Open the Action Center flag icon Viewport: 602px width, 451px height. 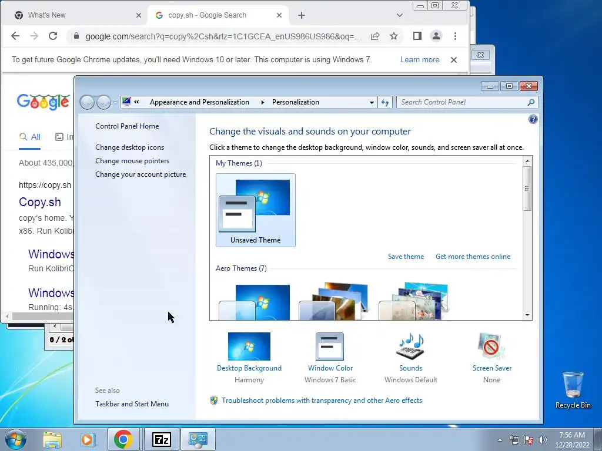point(529,440)
